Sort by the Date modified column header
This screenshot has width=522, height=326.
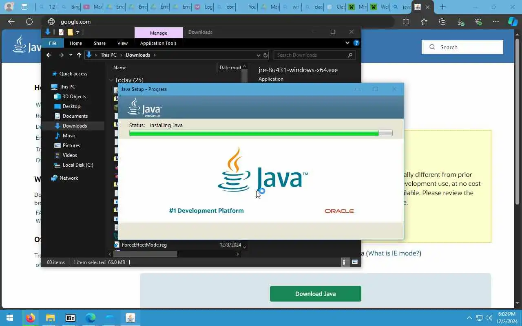pyautogui.click(x=230, y=68)
